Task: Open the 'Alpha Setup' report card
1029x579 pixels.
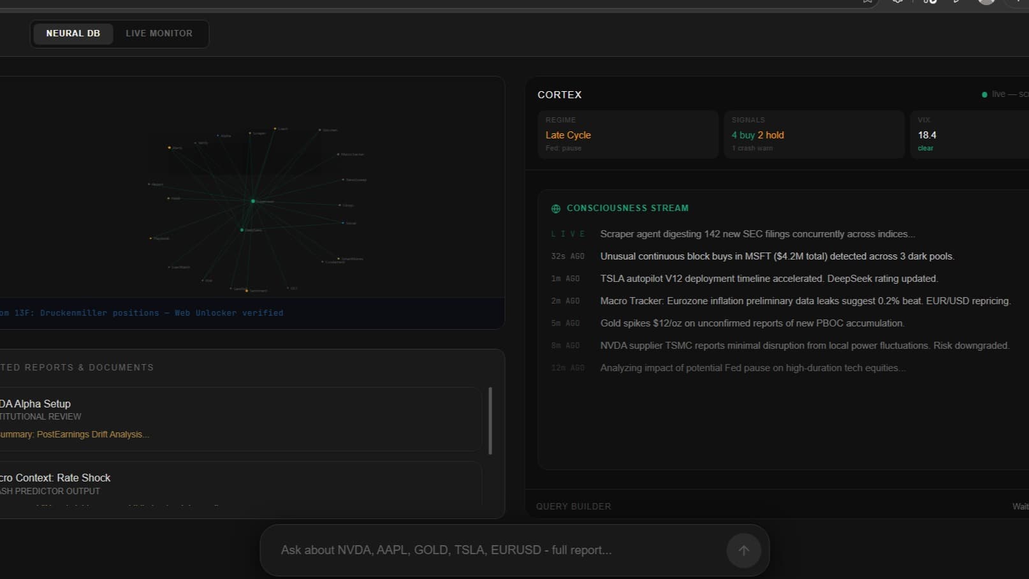Action: point(240,419)
